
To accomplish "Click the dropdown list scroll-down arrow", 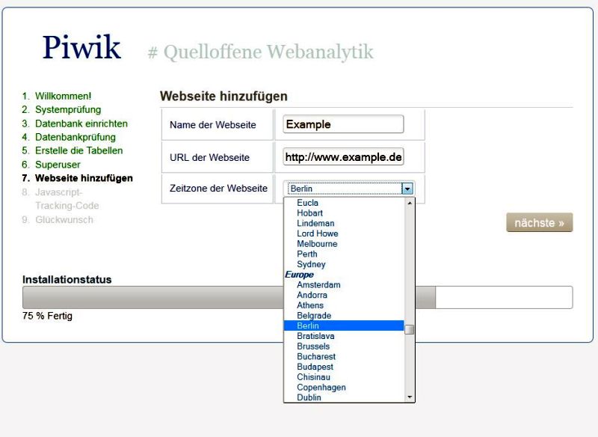I will click(409, 397).
